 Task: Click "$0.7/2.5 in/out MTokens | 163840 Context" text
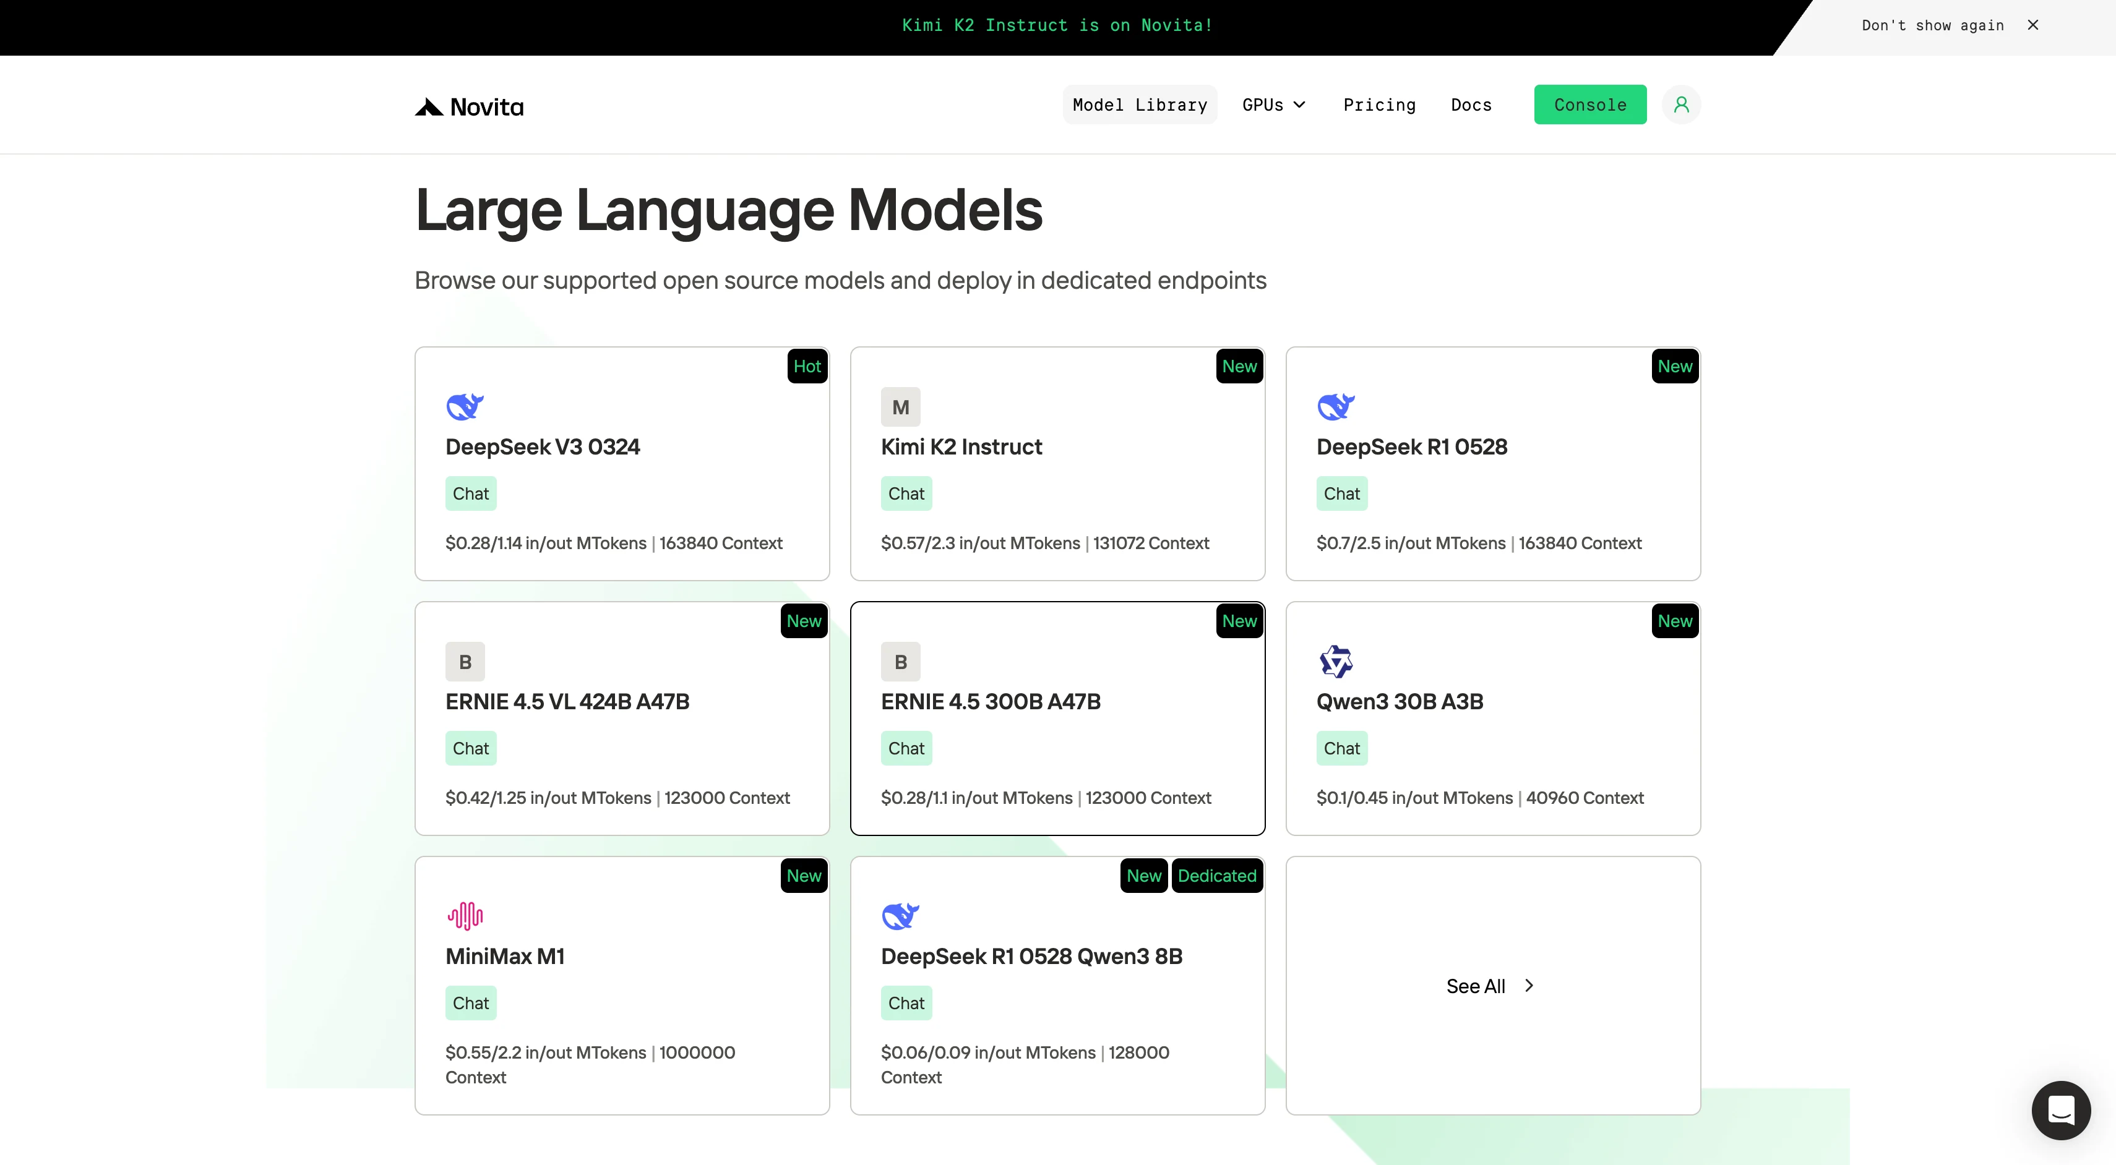tap(1479, 543)
